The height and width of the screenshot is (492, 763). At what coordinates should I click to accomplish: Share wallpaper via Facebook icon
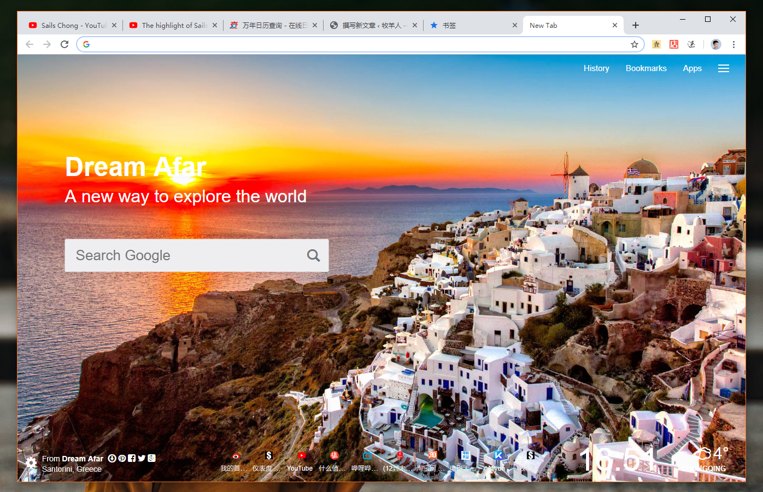point(132,458)
